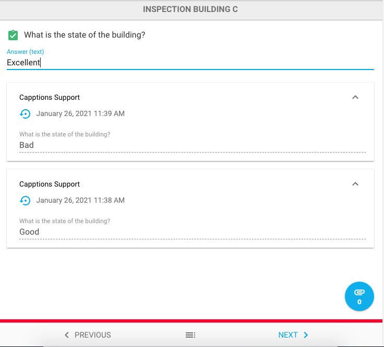Open the question list menu icon
Screen dimensions: 384x347
(x=190, y=335)
